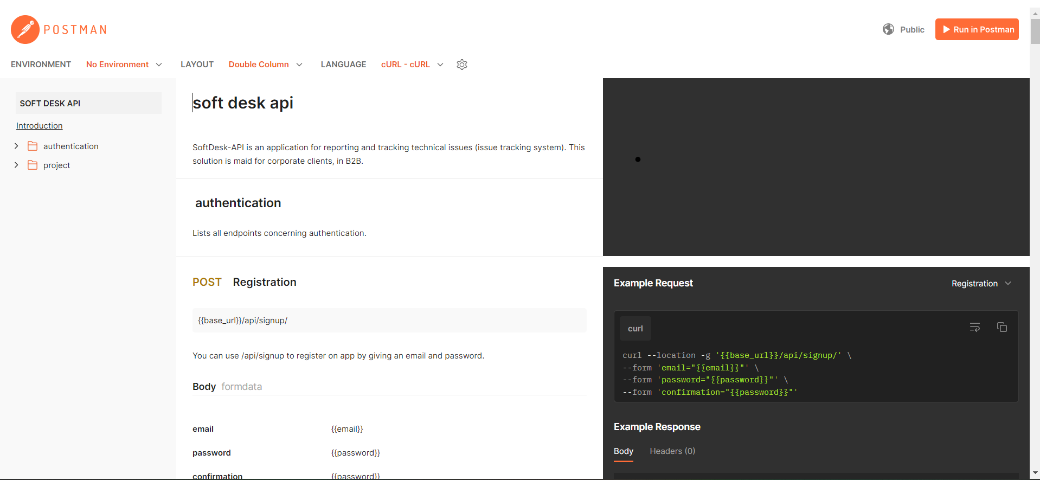
Task: Click the 'Body formdata' heading
Action: click(x=227, y=387)
